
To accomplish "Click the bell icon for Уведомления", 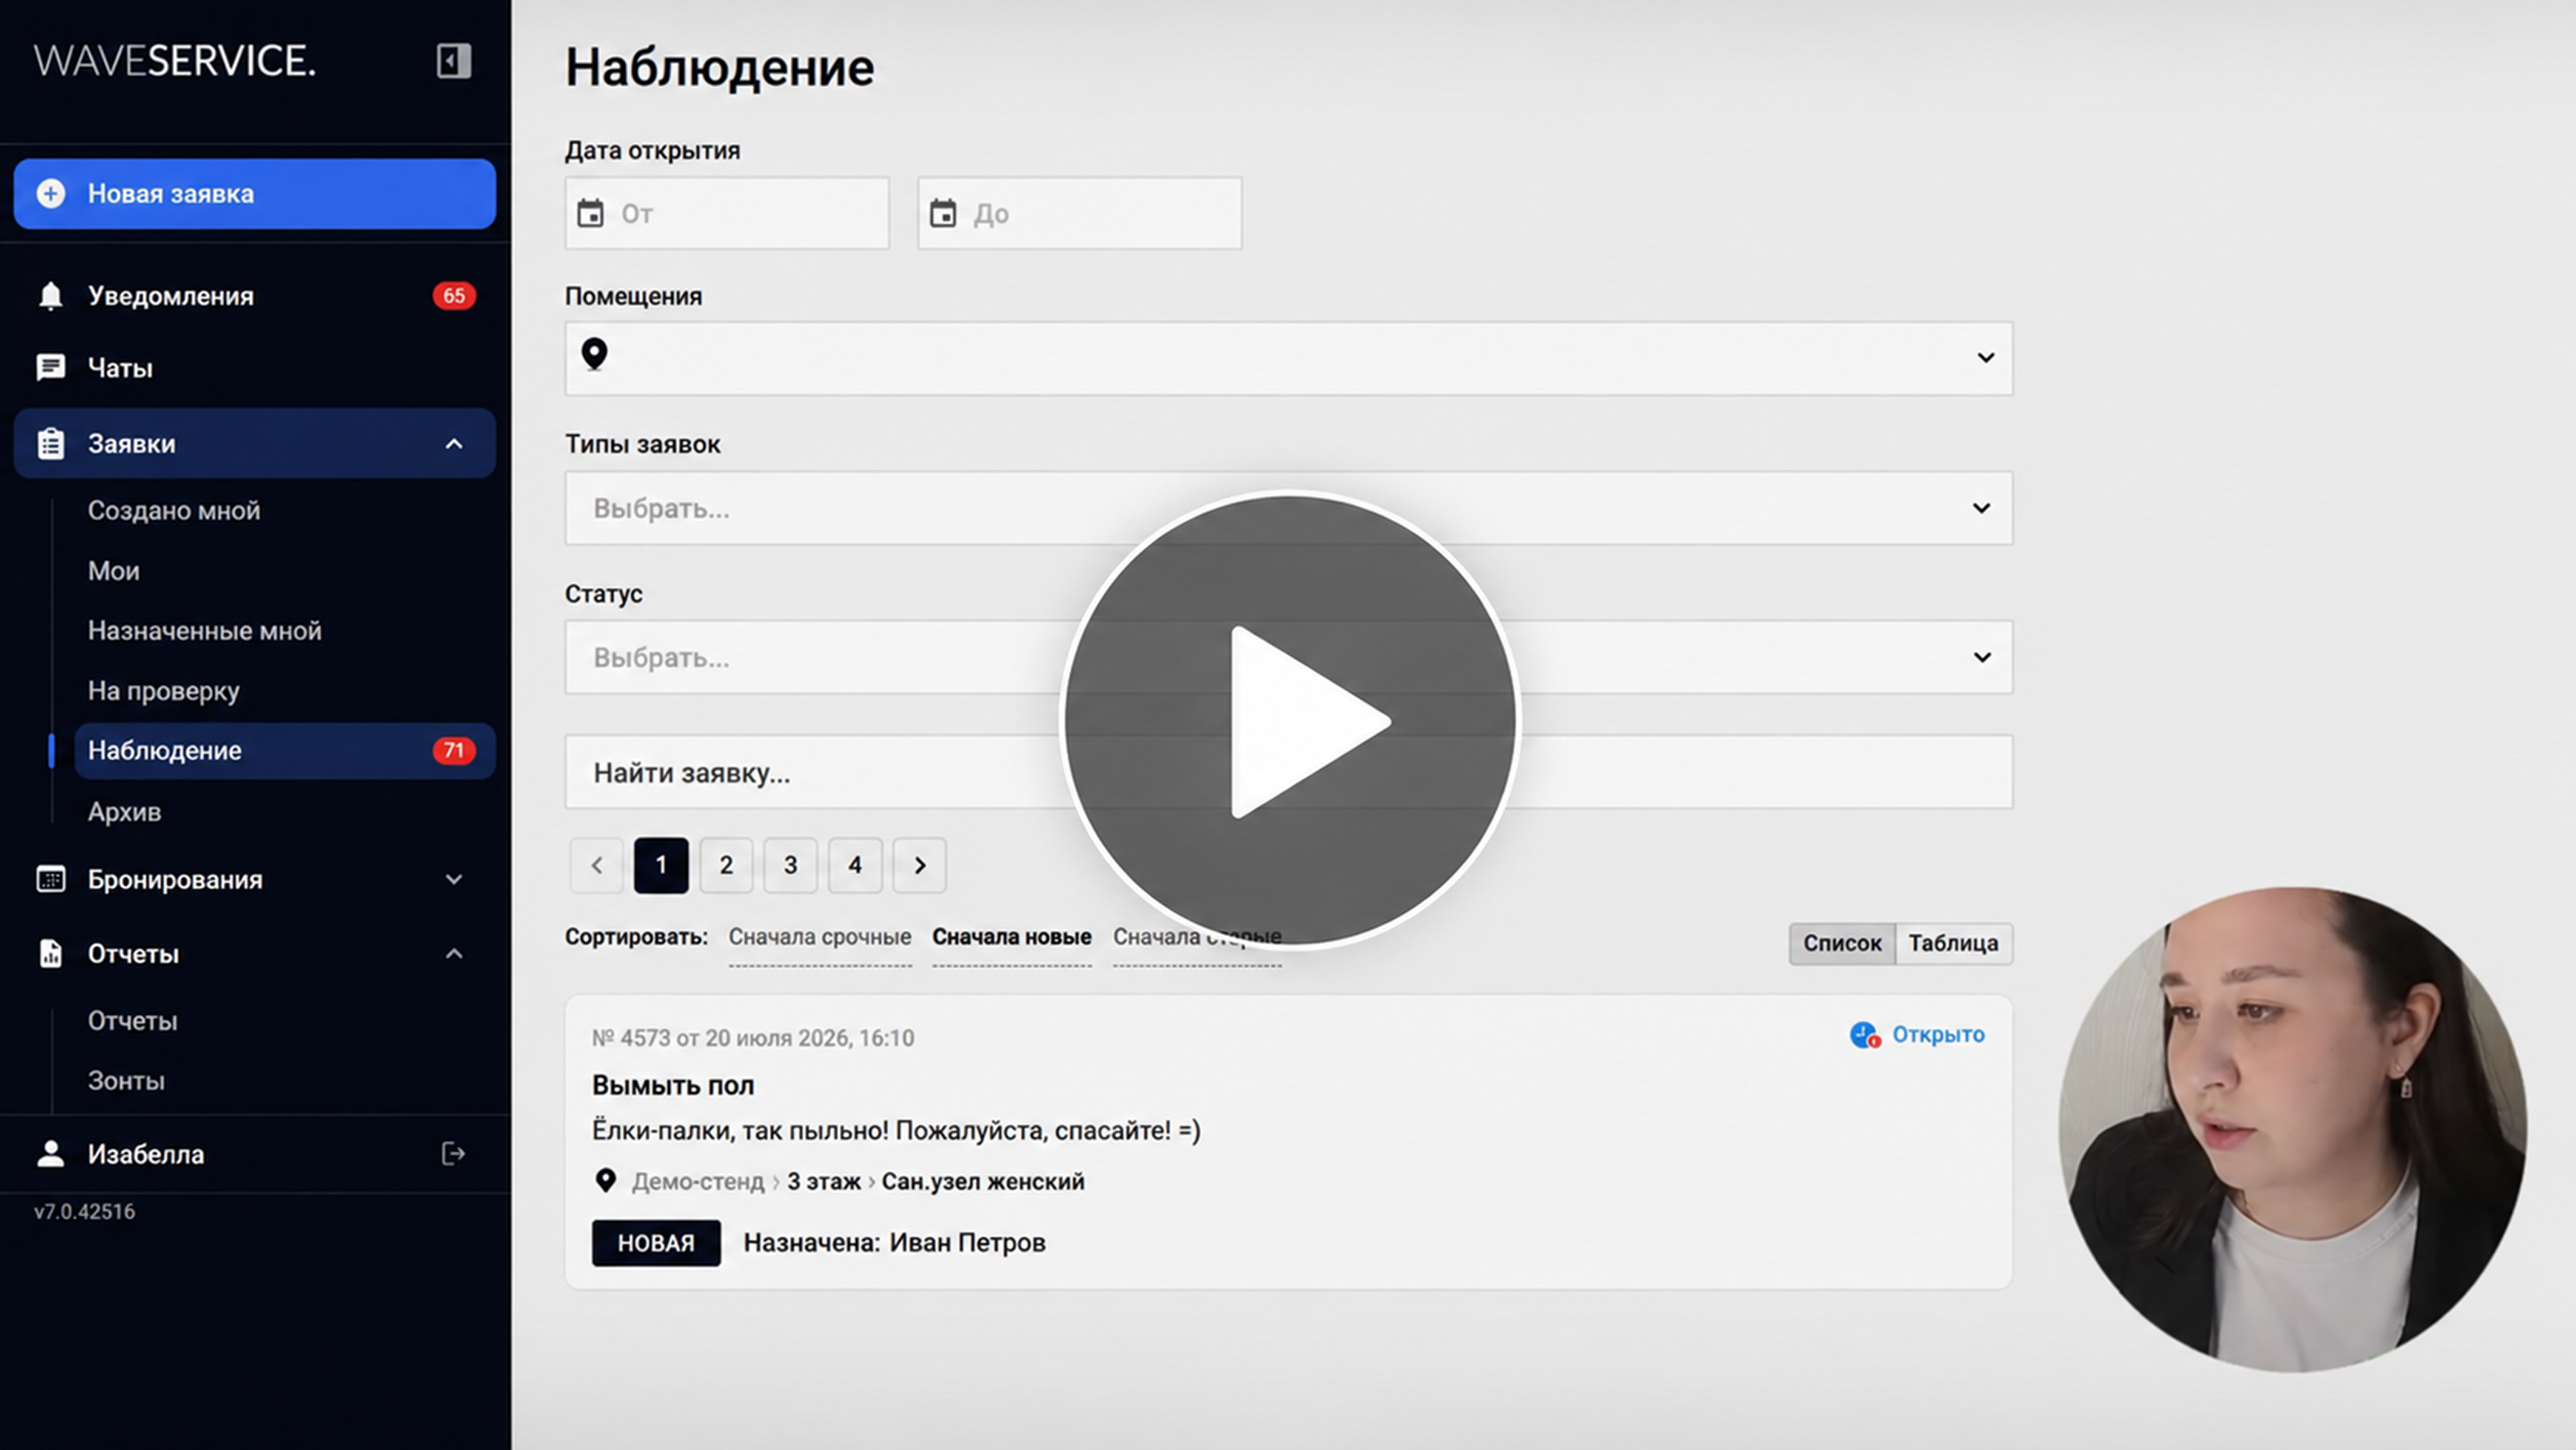I will point(51,296).
